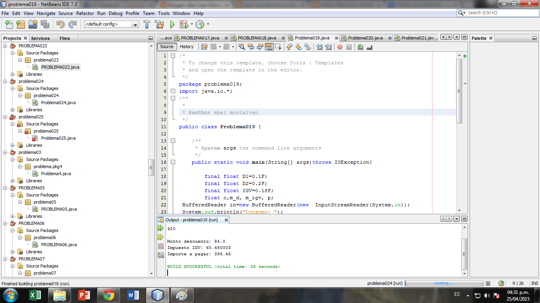Click the Re-run green arrows icon in Output

pos(160,228)
